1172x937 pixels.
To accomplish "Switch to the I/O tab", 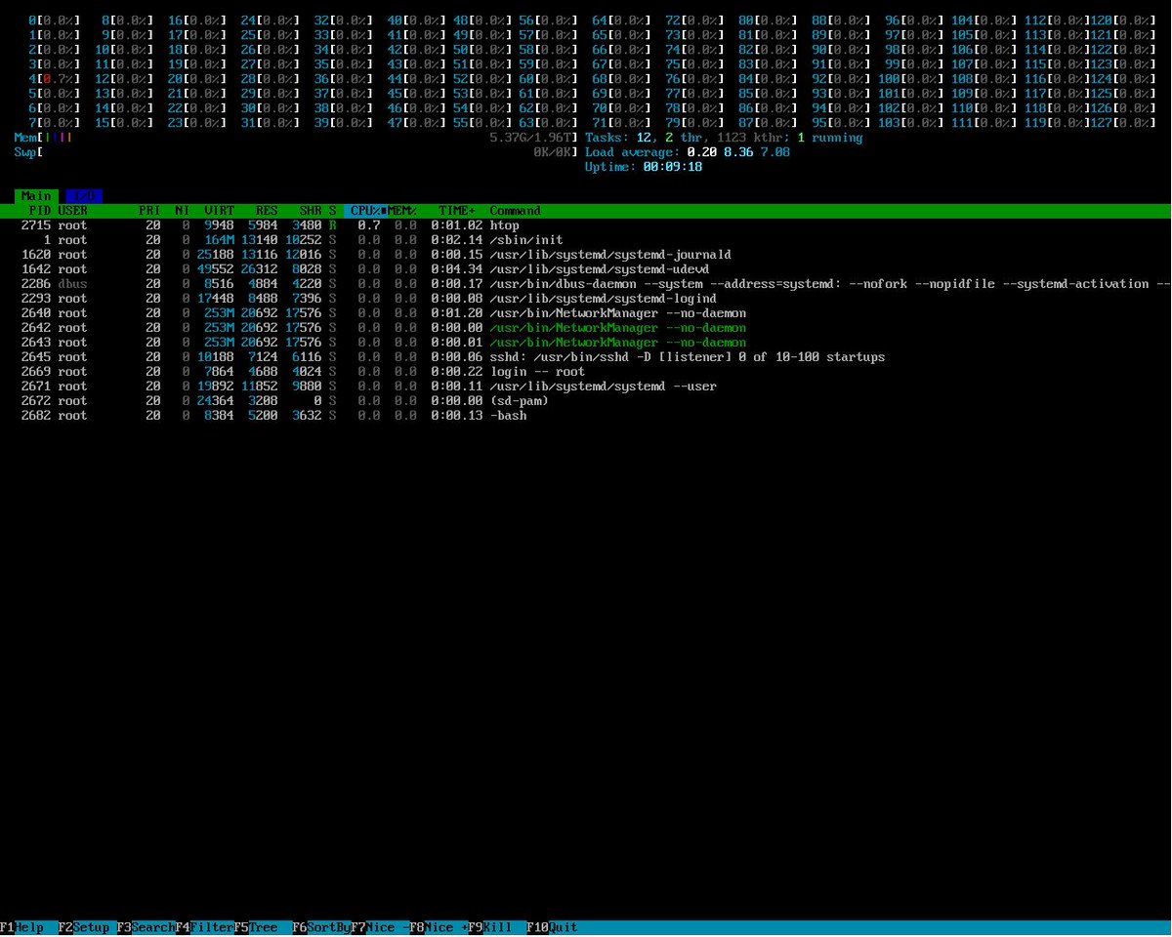I will tap(83, 195).
